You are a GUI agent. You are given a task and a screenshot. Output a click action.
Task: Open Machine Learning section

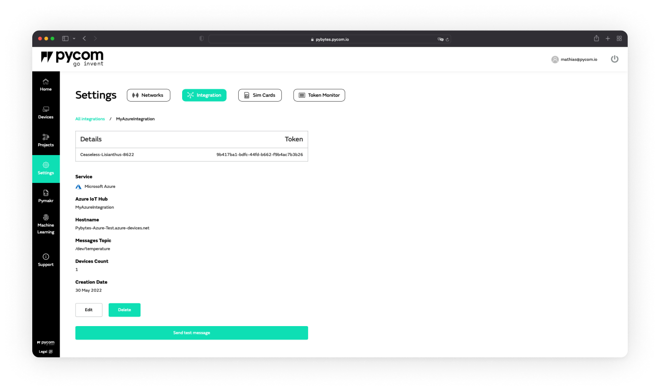coord(46,224)
